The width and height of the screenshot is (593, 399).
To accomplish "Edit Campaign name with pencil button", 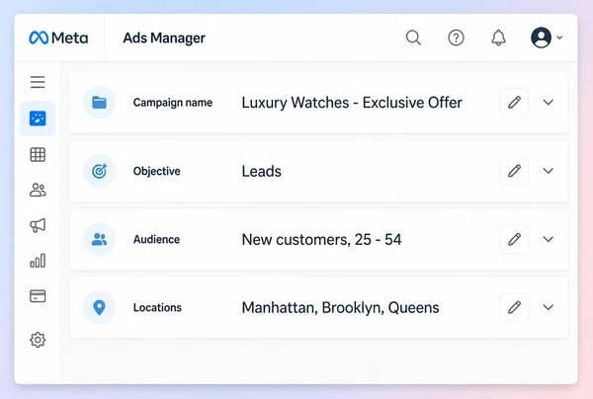I will [514, 103].
